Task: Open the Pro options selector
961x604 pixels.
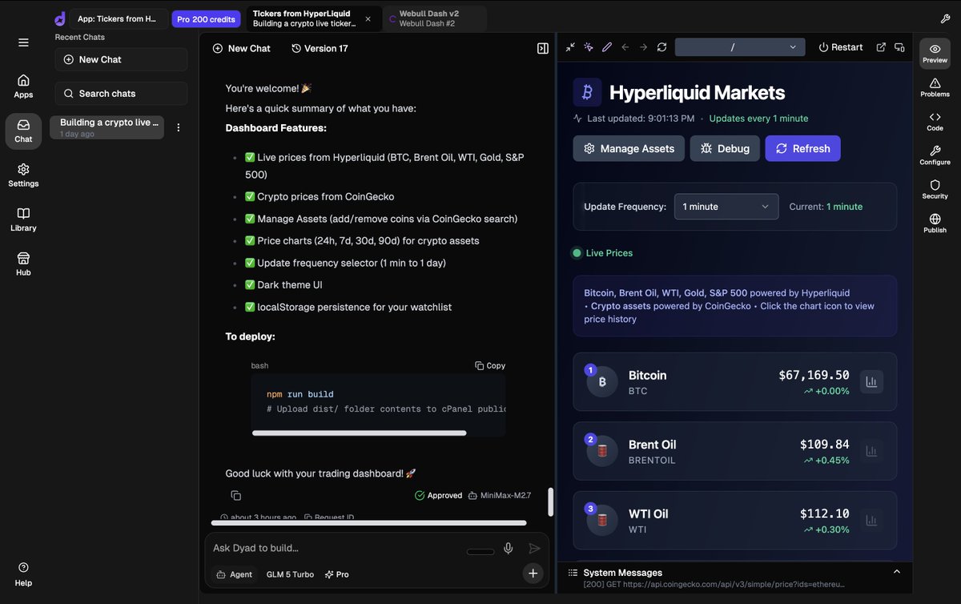Action: click(336, 574)
